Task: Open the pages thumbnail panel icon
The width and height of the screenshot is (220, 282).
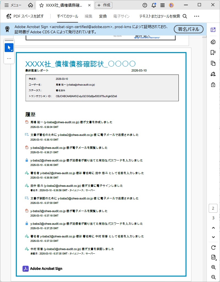Action: pyautogui.click(x=213, y=63)
